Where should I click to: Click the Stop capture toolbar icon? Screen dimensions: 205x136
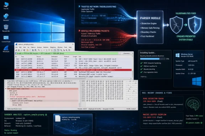click(x=19, y=50)
